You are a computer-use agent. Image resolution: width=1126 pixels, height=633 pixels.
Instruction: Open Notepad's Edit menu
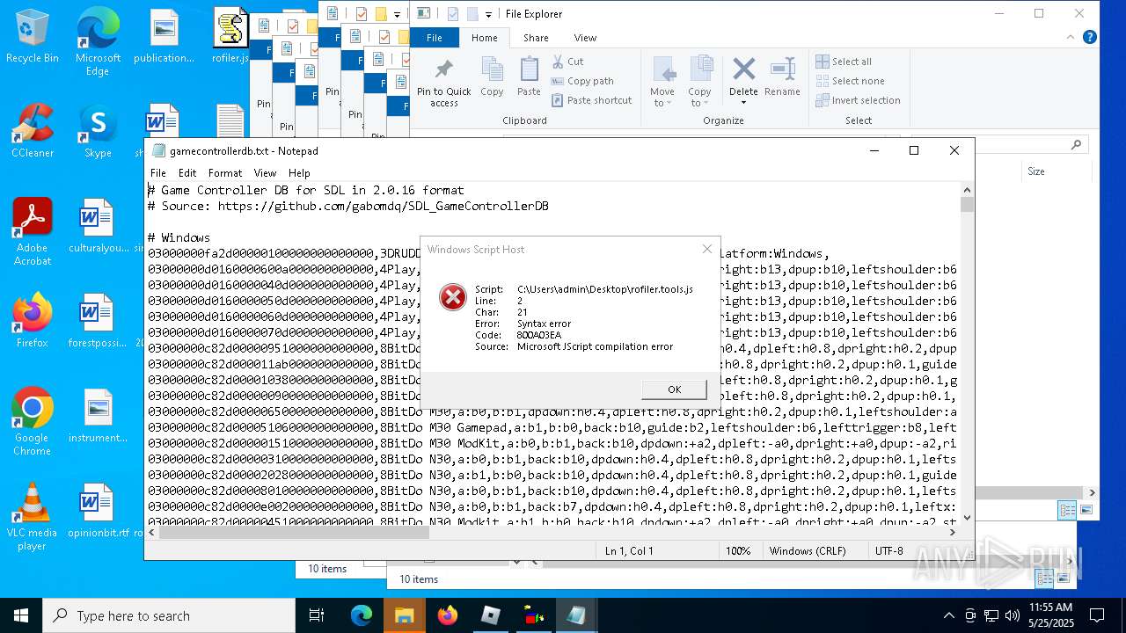(187, 173)
